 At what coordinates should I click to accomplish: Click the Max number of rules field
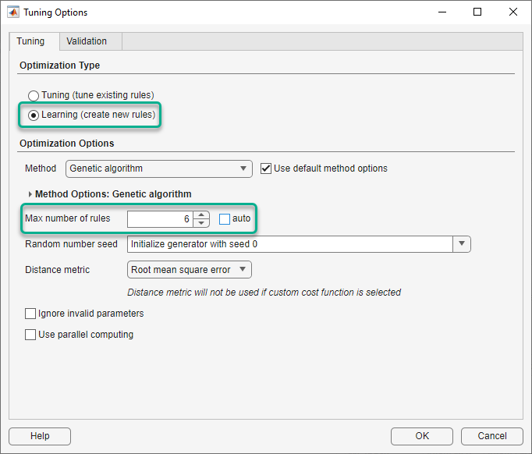pyautogui.click(x=160, y=219)
